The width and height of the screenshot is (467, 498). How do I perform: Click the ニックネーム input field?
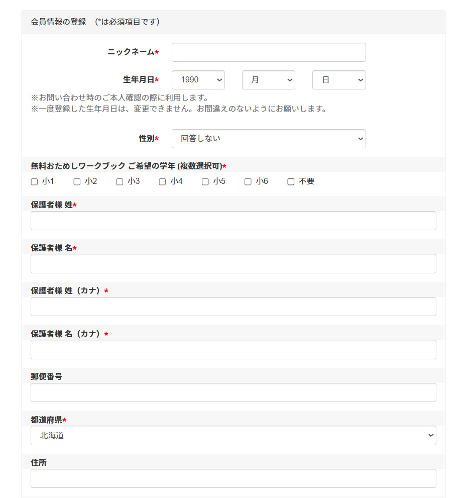click(268, 52)
